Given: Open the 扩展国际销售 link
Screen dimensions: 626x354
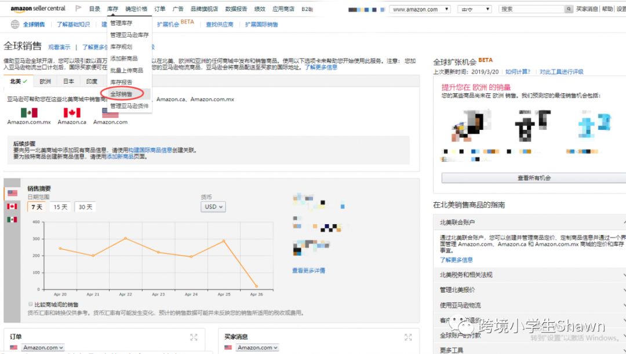Looking at the screenshot, I should click(261, 24).
